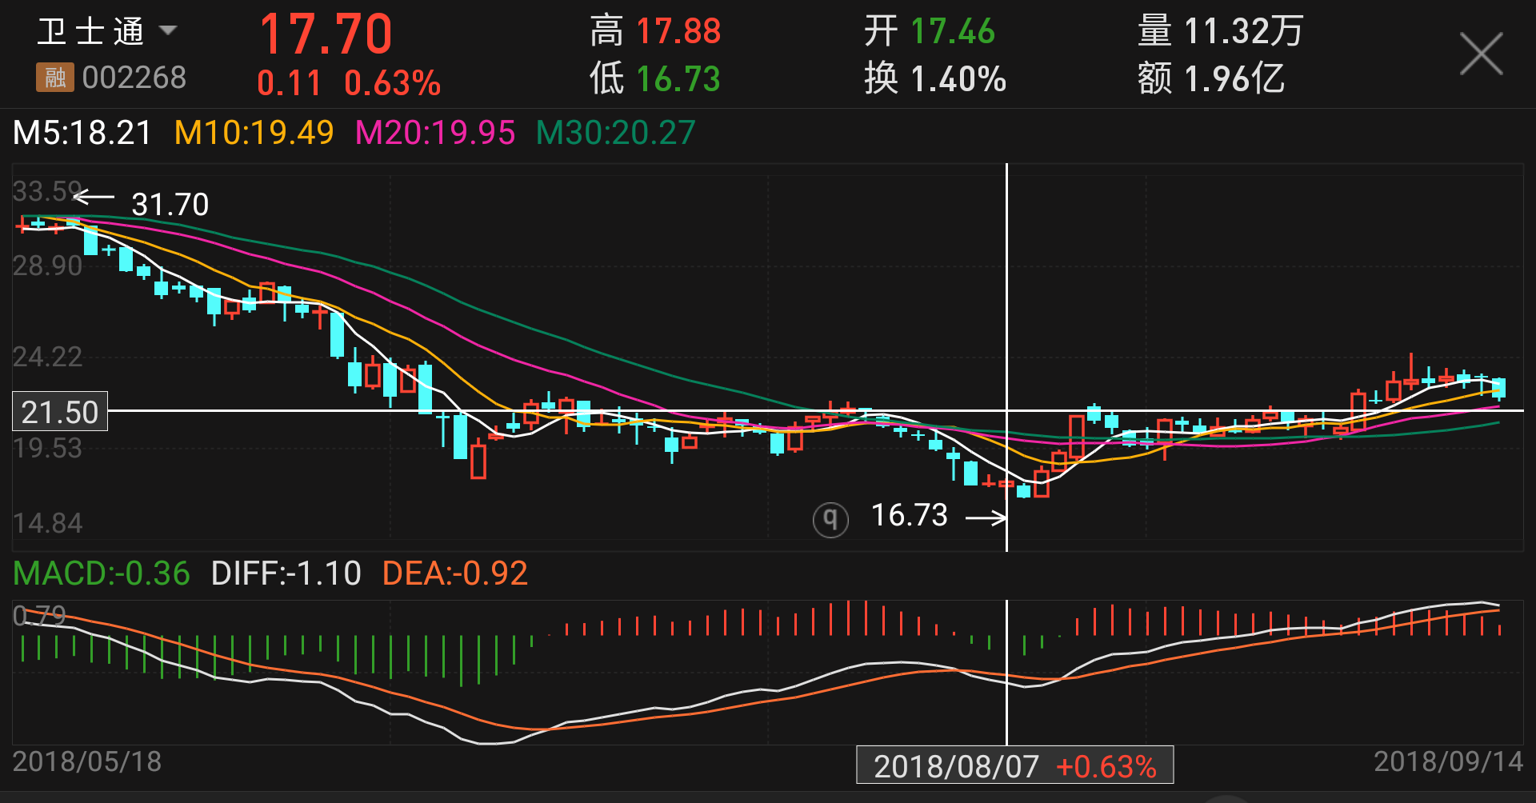Tap the 28.90 price axis label
1536x803 pixels.
tap(47, 266)
